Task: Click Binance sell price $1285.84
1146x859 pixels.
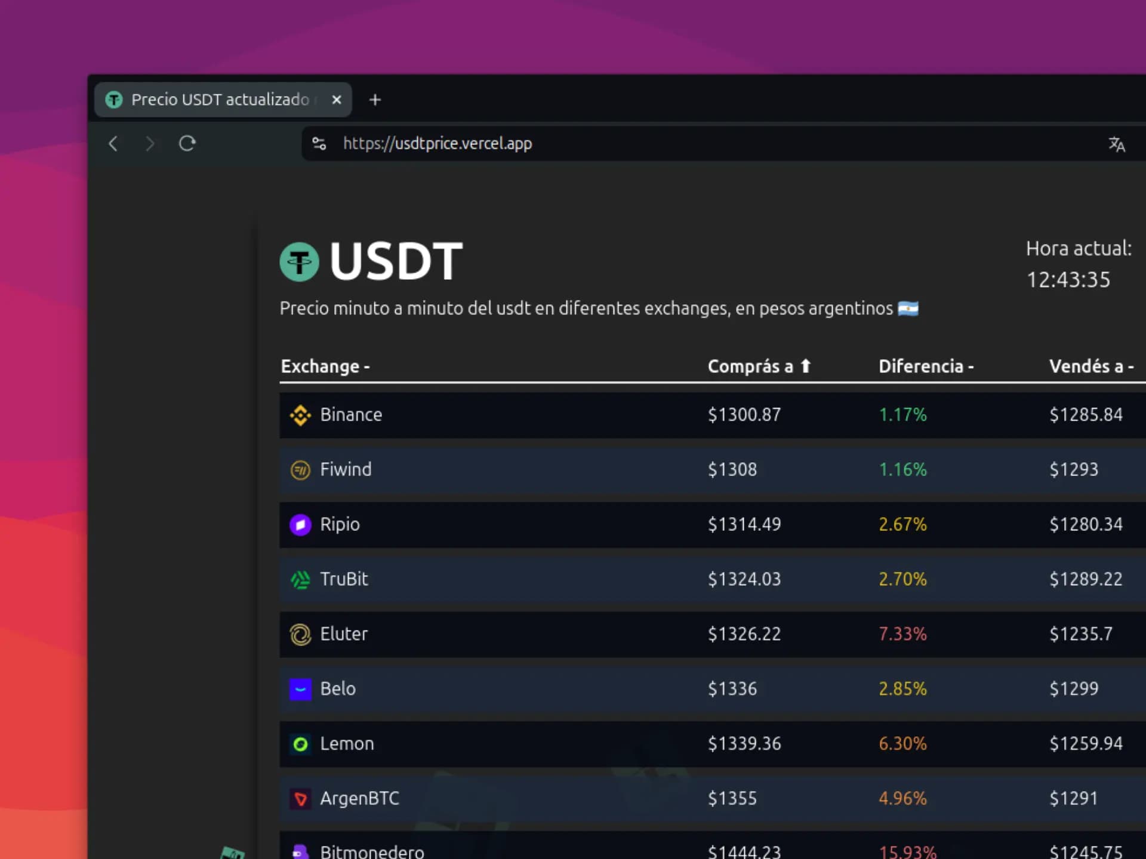Action: [1086, 415]
